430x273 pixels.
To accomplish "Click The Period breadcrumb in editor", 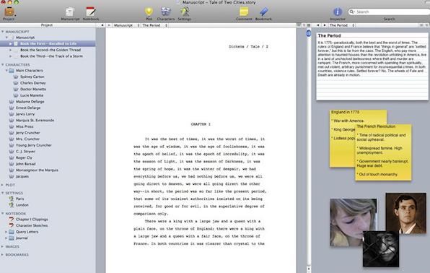I will coord(151,25).
